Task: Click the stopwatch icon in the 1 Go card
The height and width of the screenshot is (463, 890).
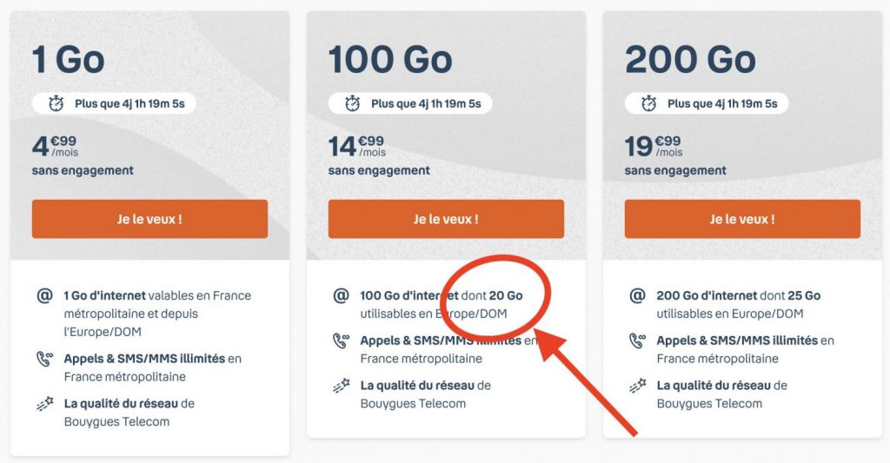Action: point(56,103)
